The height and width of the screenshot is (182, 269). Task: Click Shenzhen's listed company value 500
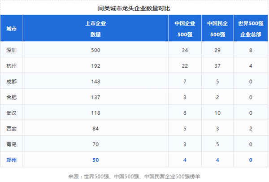95,50
